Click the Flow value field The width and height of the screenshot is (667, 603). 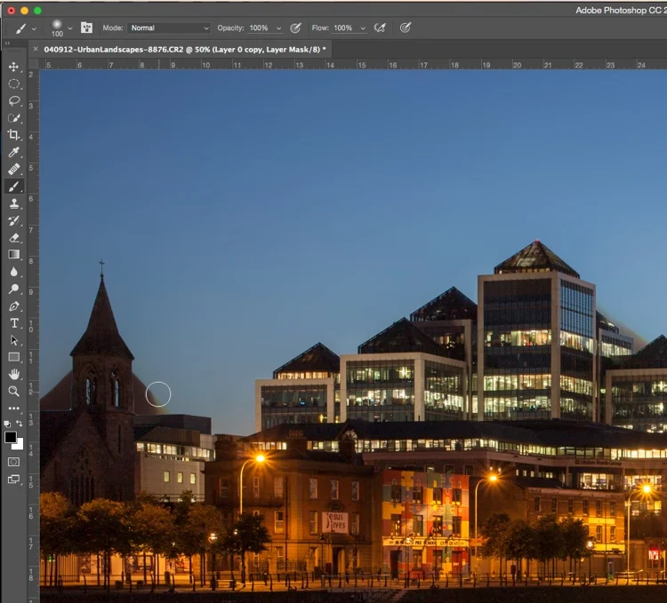(343, 28)
